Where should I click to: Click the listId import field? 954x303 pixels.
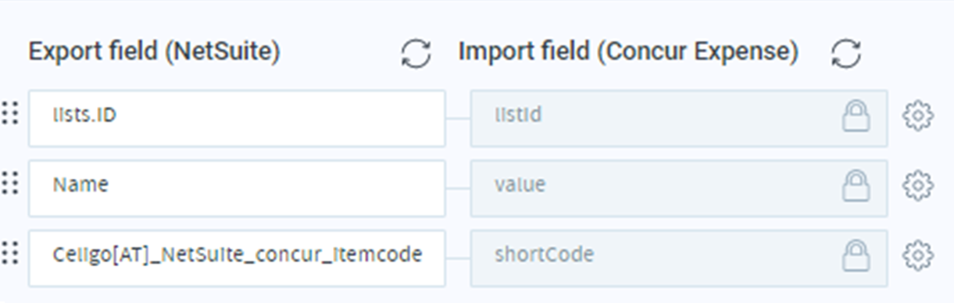click(679, 118)
